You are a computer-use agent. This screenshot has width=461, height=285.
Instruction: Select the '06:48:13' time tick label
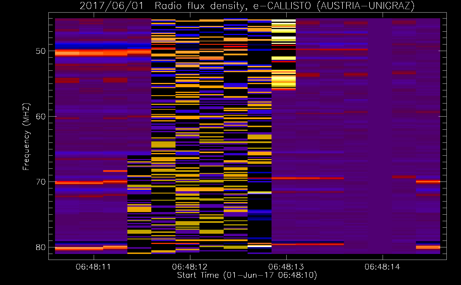[x=286, y=267]
